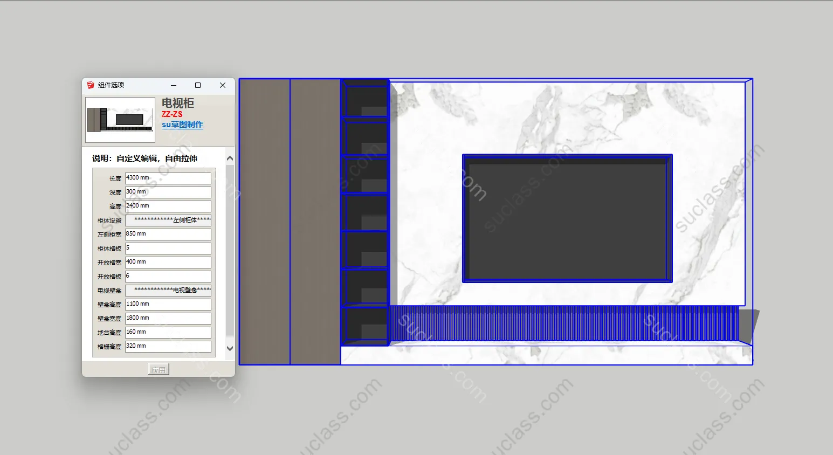The height and width of the screenshot is (455, 833).
Task: Close the 组件选项 dialog
Action: click(223, 85)
